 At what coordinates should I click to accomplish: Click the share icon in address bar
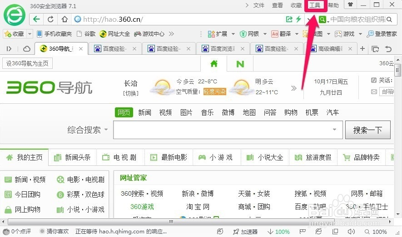point(289,19)
